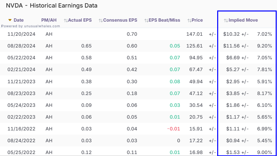Select the 11/21/2023 date cell
This screenshot has width=277, height=156.
coord(21,82)
